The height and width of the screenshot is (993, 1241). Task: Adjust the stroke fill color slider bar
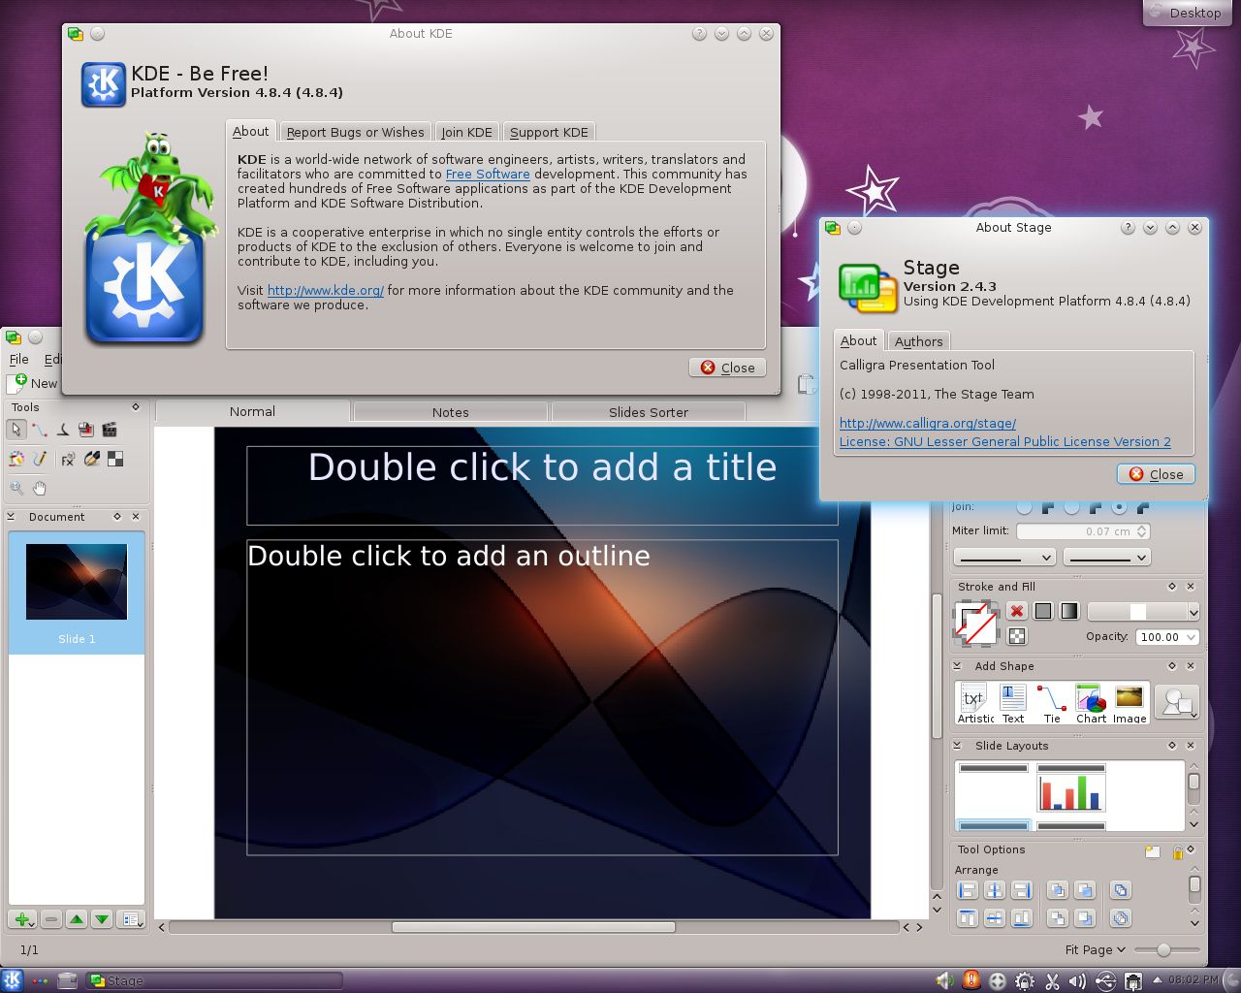point(1144,611)
